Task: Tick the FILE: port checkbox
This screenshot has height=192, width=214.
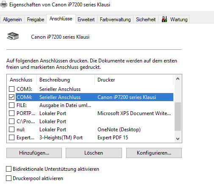Action: [11, 105]
